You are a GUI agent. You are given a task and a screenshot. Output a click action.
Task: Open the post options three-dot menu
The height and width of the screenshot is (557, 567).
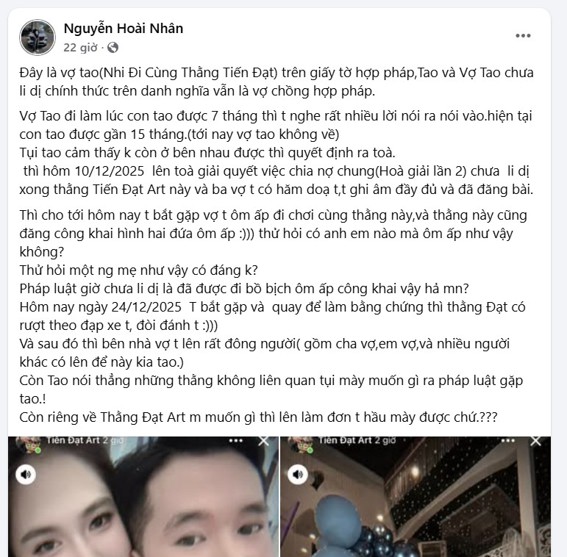(523, 35)
